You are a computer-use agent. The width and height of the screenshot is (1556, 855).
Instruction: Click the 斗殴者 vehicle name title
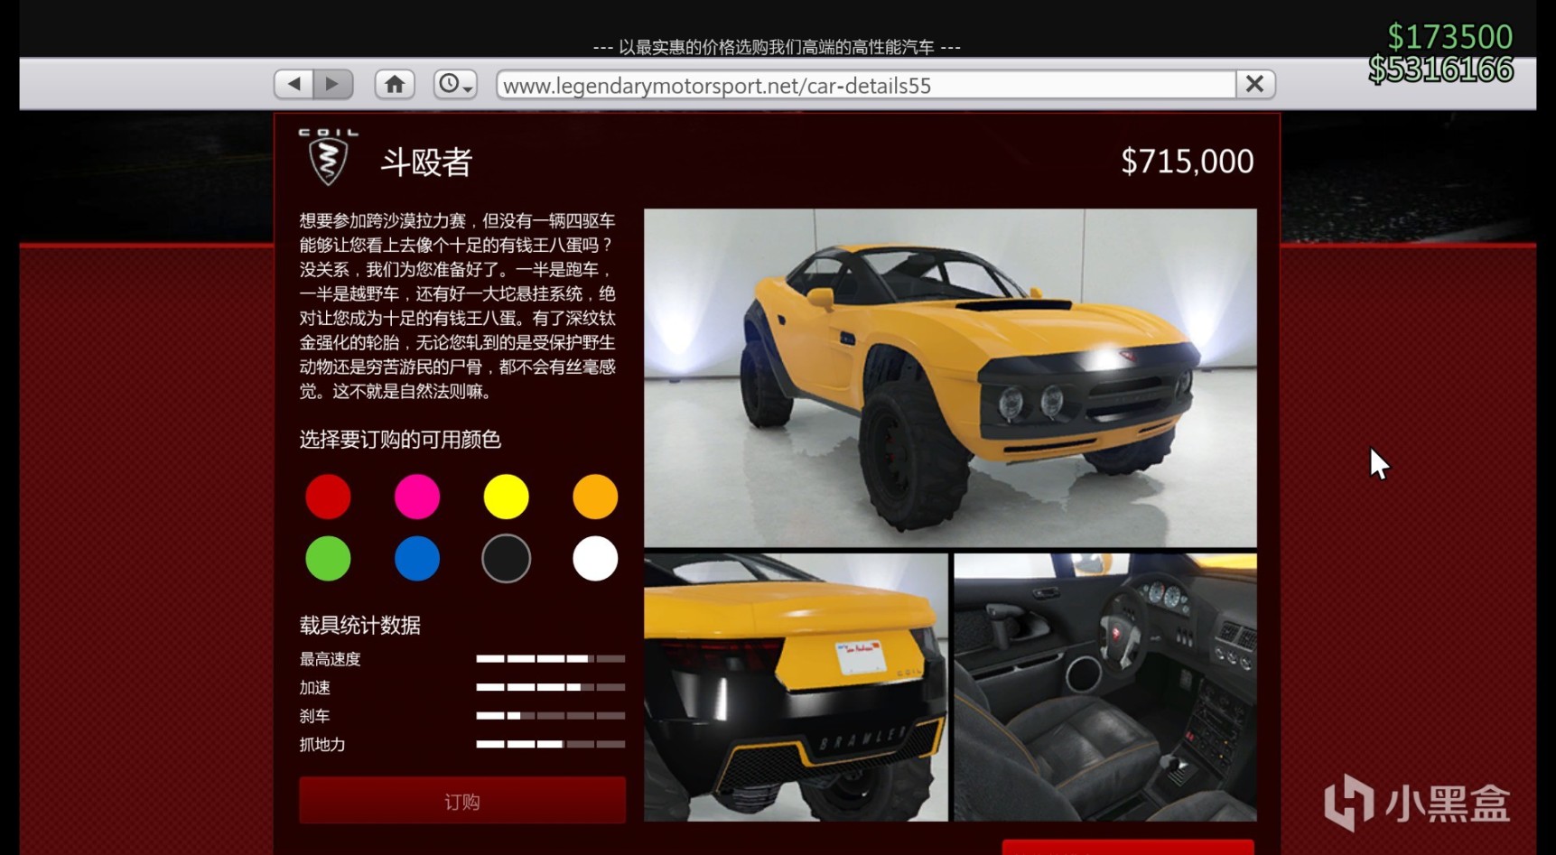click(426, 163)
